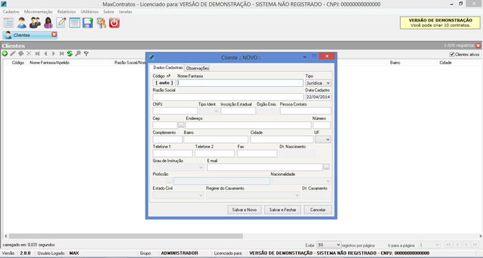
Task: Click the Nome Fantasia input field
Action: point(240,83)
